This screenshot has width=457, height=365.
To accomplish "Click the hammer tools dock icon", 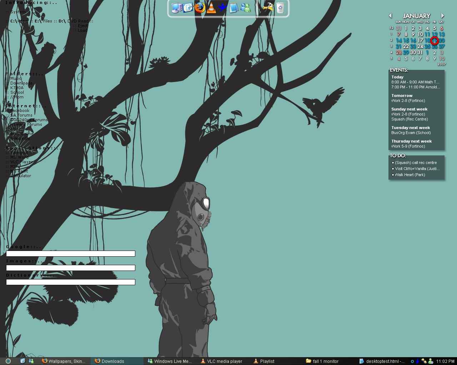I will 268,7.
